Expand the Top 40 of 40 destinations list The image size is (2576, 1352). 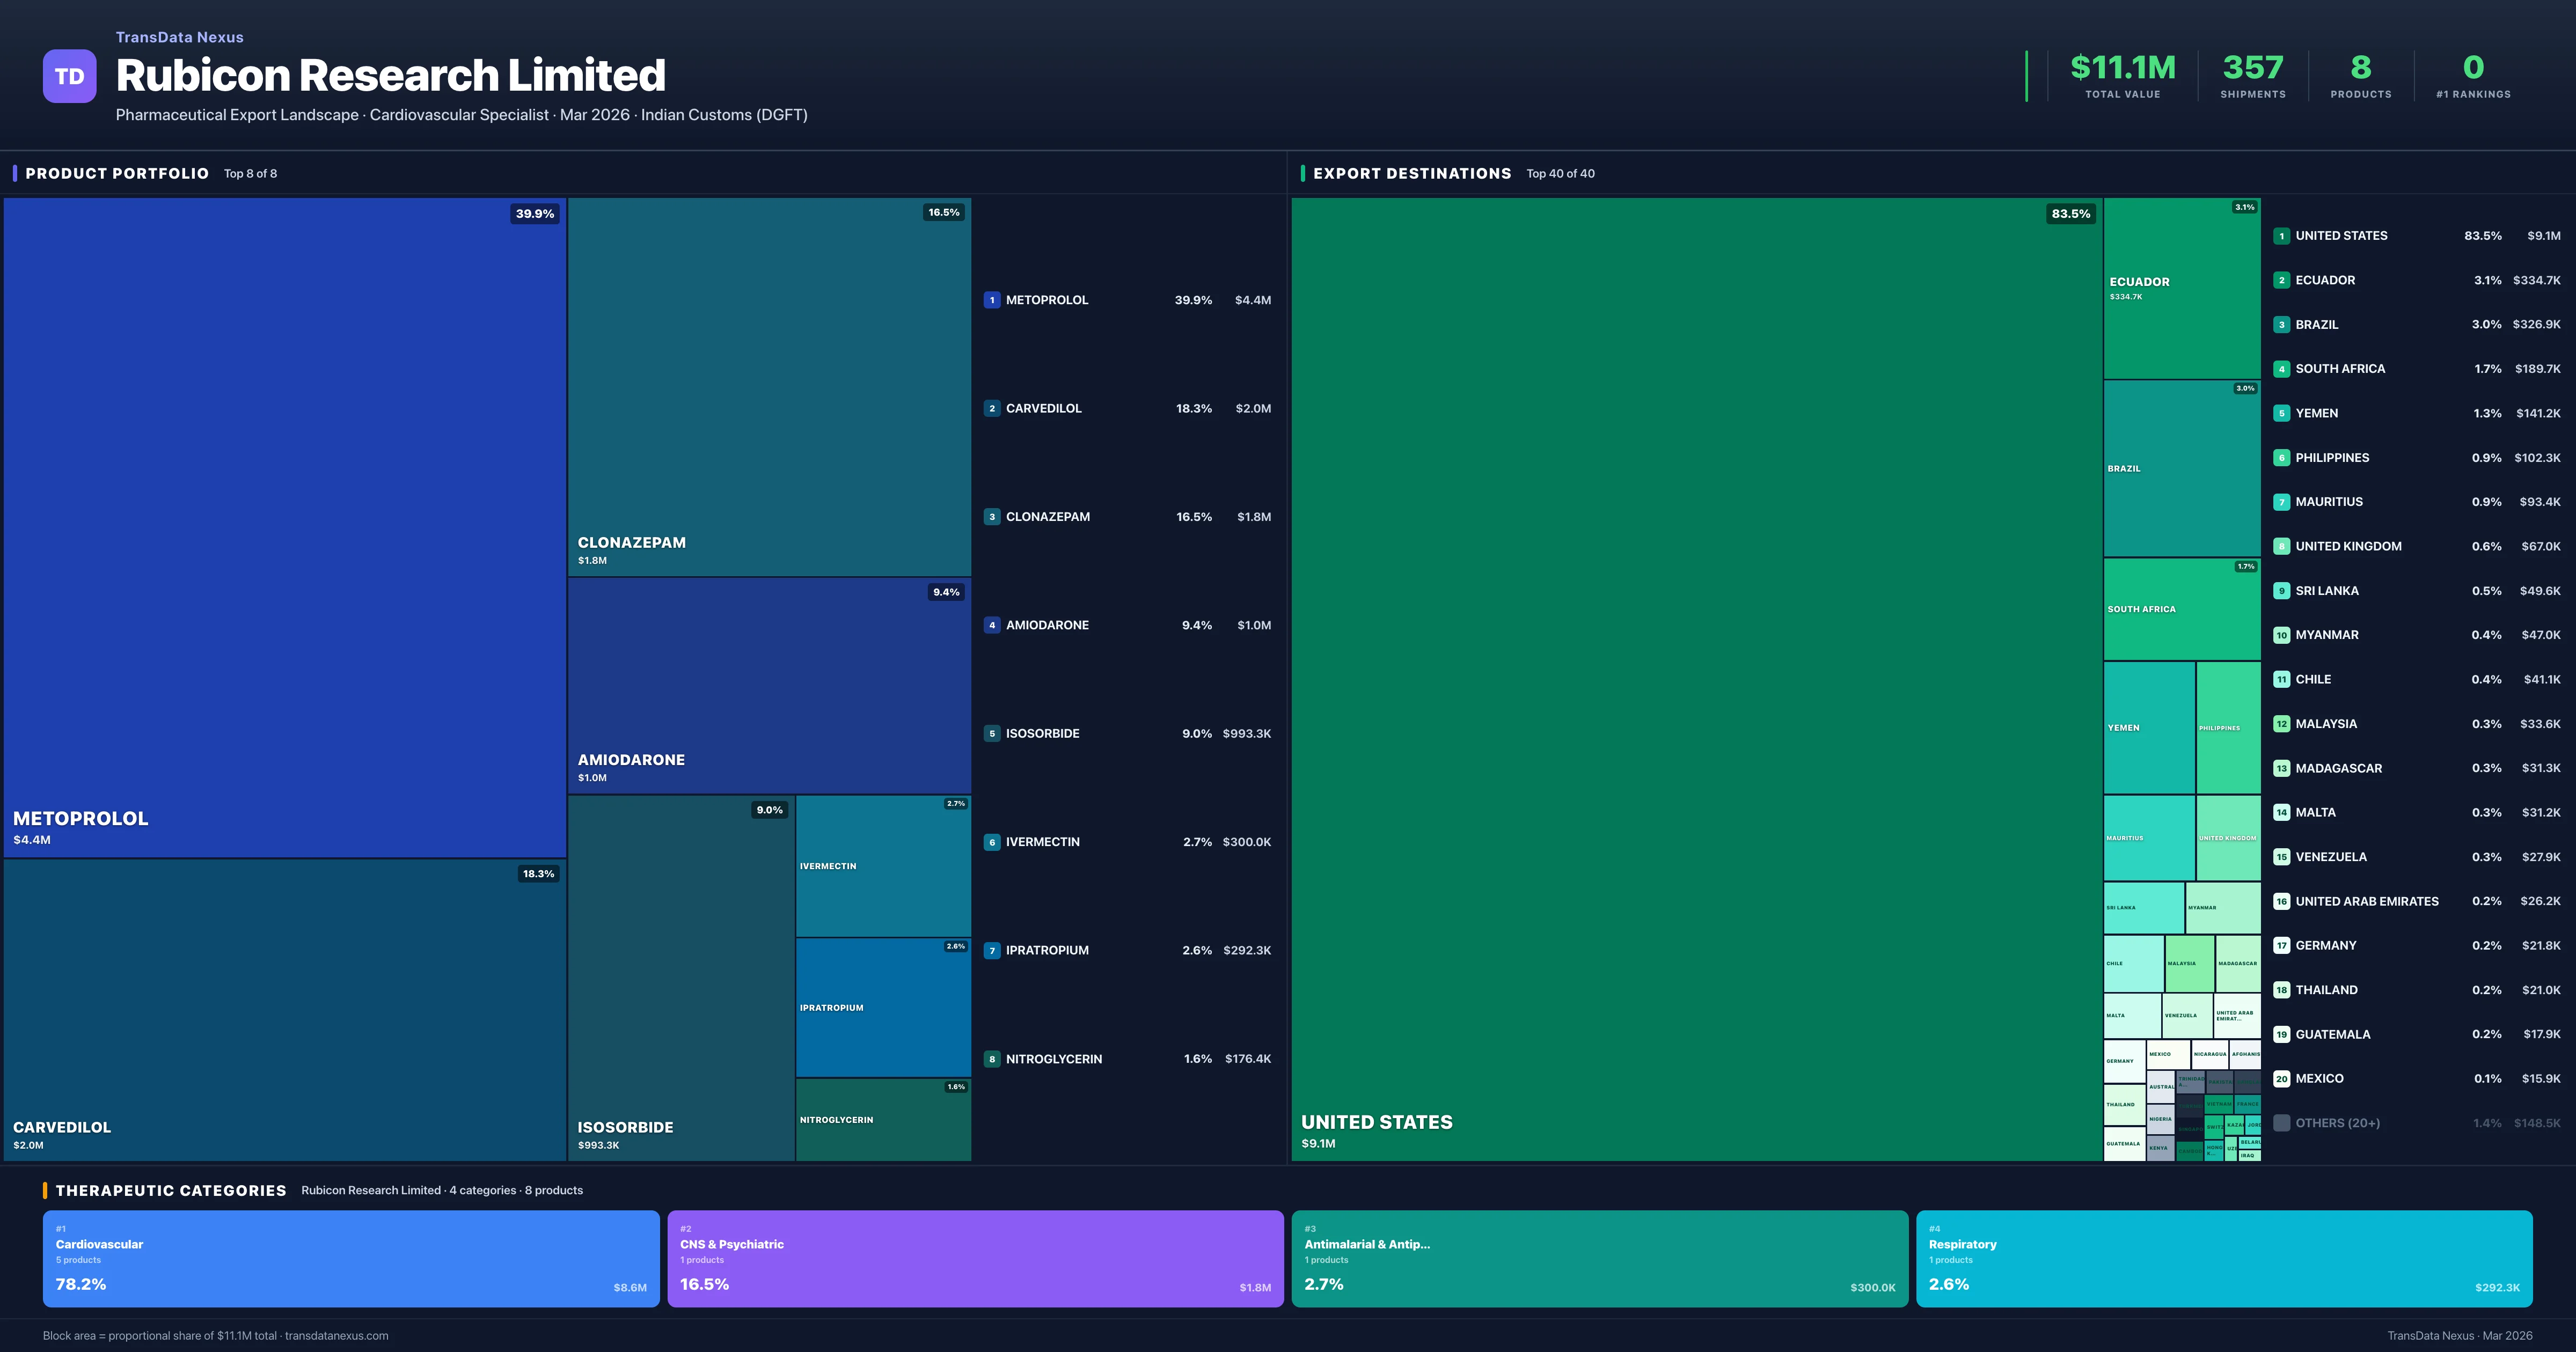tap(1560, 173)
